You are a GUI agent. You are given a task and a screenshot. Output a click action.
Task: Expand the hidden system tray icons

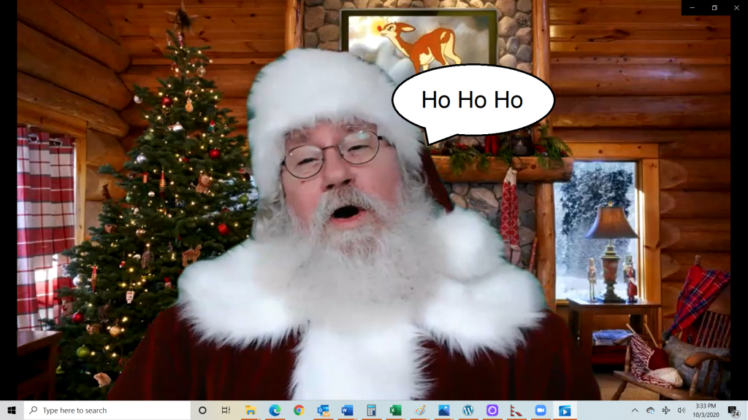point(634,411)
